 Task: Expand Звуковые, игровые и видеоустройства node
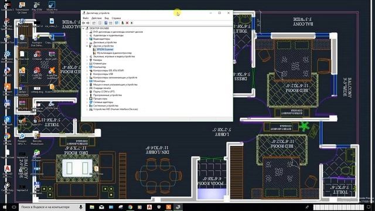(x=87, y=56)
